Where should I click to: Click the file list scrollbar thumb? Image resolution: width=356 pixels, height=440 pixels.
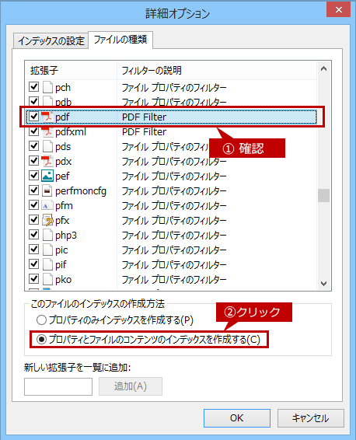[x=323, y=196]
